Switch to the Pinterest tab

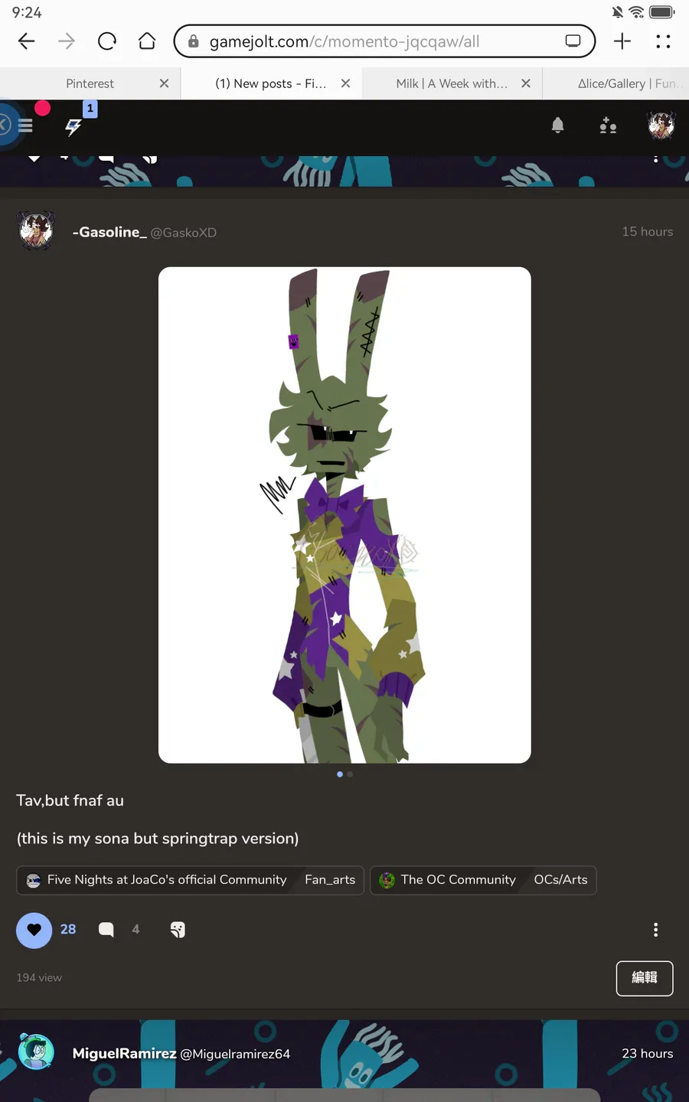[90, 83]
